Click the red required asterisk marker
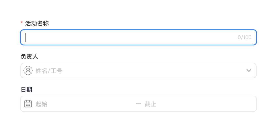 [22, 24]
